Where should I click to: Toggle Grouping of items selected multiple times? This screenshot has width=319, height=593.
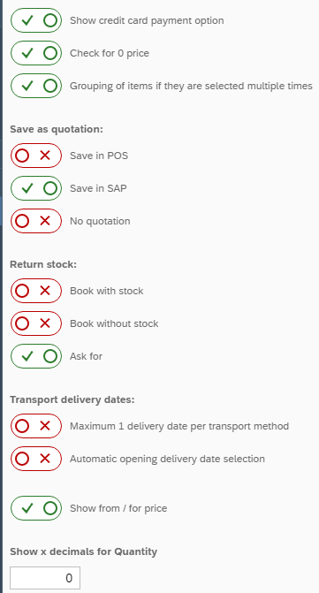[36, 86]
